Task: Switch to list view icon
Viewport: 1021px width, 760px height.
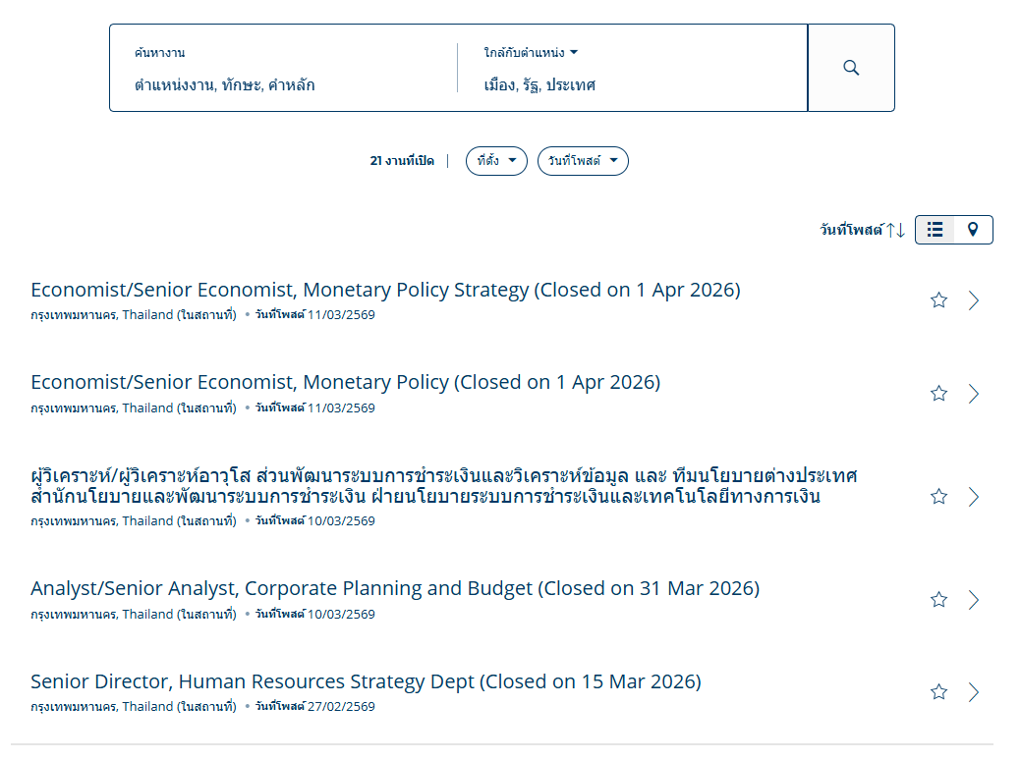Action: coord(935,230)
